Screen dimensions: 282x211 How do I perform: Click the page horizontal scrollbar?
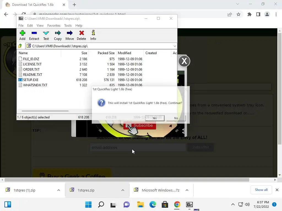tap(127, 180)
